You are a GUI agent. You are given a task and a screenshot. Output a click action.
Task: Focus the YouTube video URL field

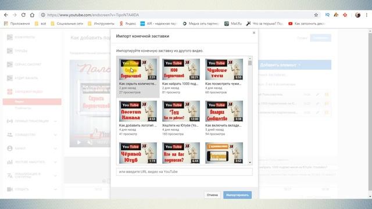coord(184,172)
